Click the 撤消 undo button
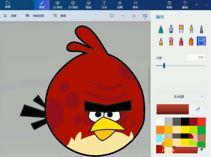The width and height of the screenshot is (211, 157). [x=185, y=5]
